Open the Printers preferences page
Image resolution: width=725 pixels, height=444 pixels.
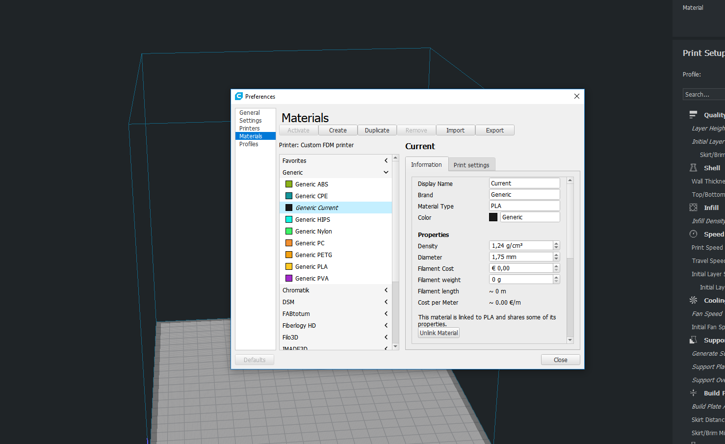[x=250, y=128]
